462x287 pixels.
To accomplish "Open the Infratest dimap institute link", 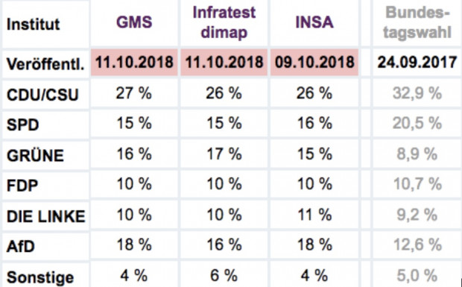I will click(x=224, y=22).
